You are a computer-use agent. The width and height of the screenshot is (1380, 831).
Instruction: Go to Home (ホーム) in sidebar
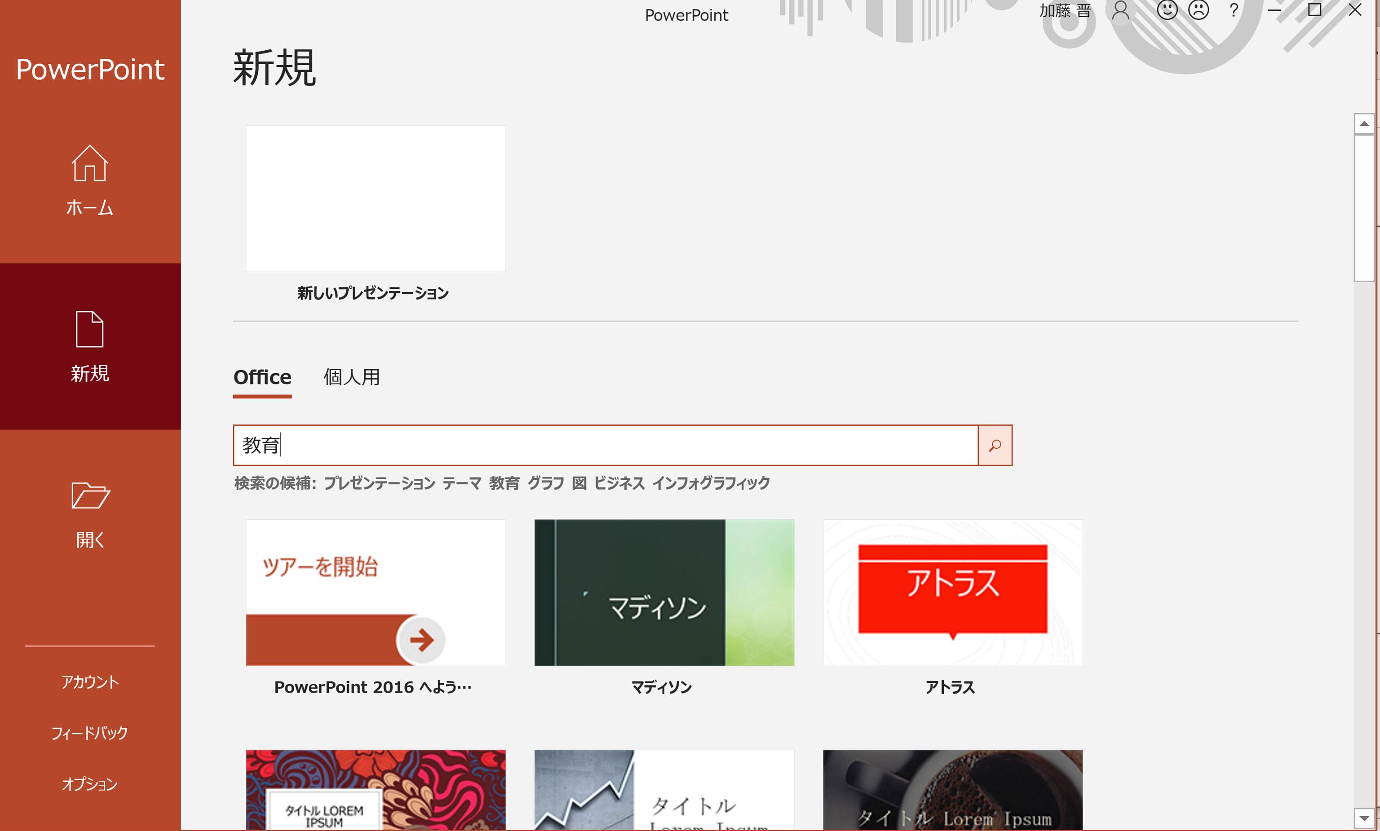pos(89,180)
